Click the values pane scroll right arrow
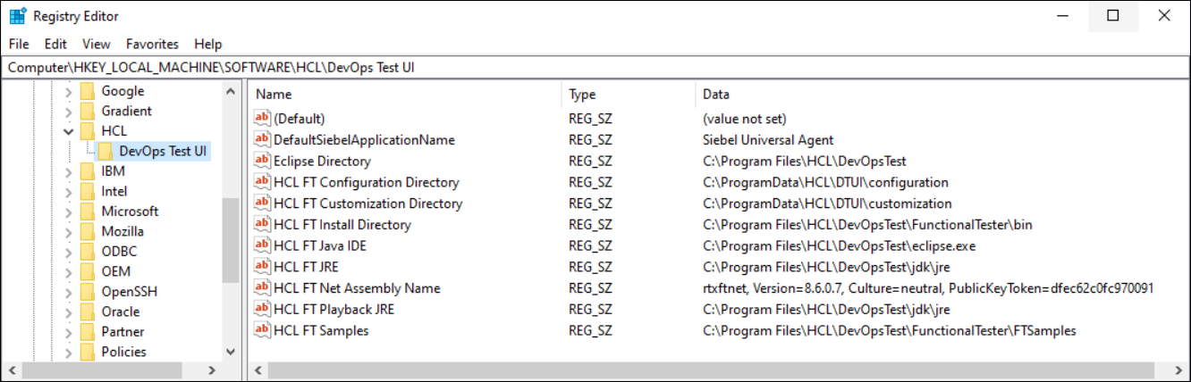 pyautogui.click(x=1178, y=370)
